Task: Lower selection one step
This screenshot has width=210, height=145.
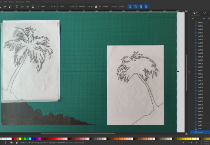Action: click(28, 6)
